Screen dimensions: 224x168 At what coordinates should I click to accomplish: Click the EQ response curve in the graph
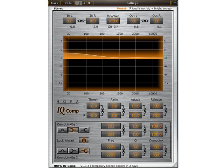tap(113, 57)
